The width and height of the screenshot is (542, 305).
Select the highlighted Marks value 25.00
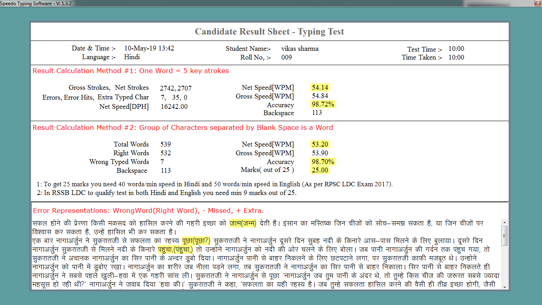(x=320, y=170)
